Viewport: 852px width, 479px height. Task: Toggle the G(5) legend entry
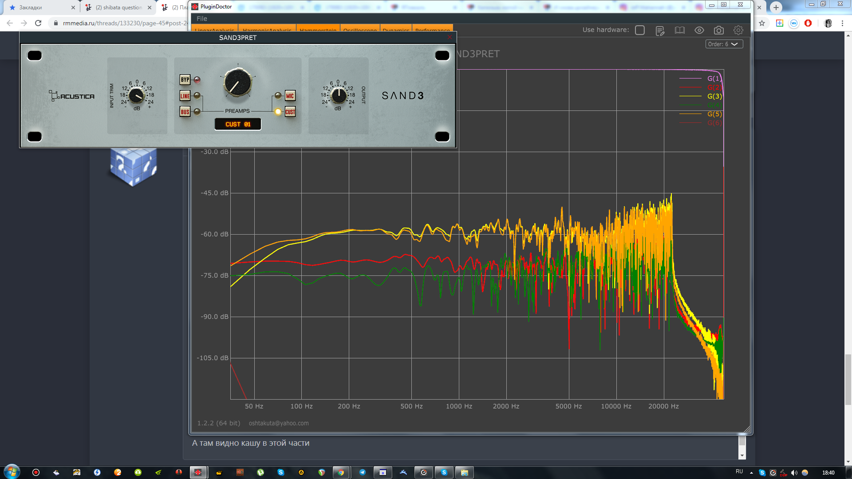click(x=700, y=114)
